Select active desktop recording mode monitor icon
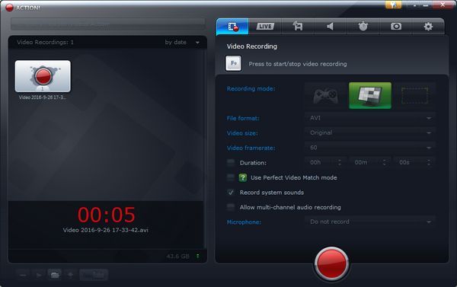 pyautogui.click(x=370, y=96)
